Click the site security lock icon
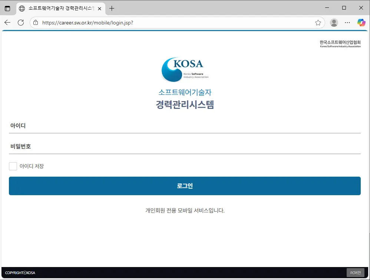 tap(35, 23)
